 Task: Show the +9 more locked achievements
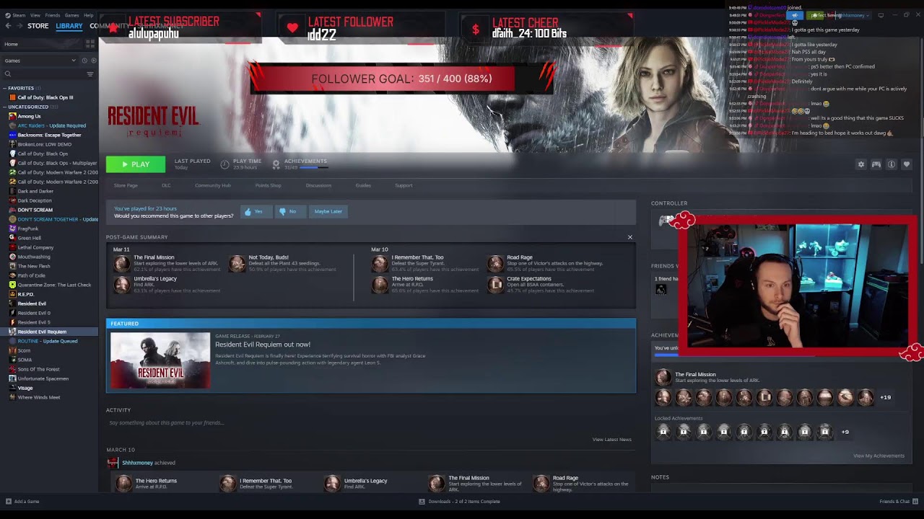click(x=845, y=432)
